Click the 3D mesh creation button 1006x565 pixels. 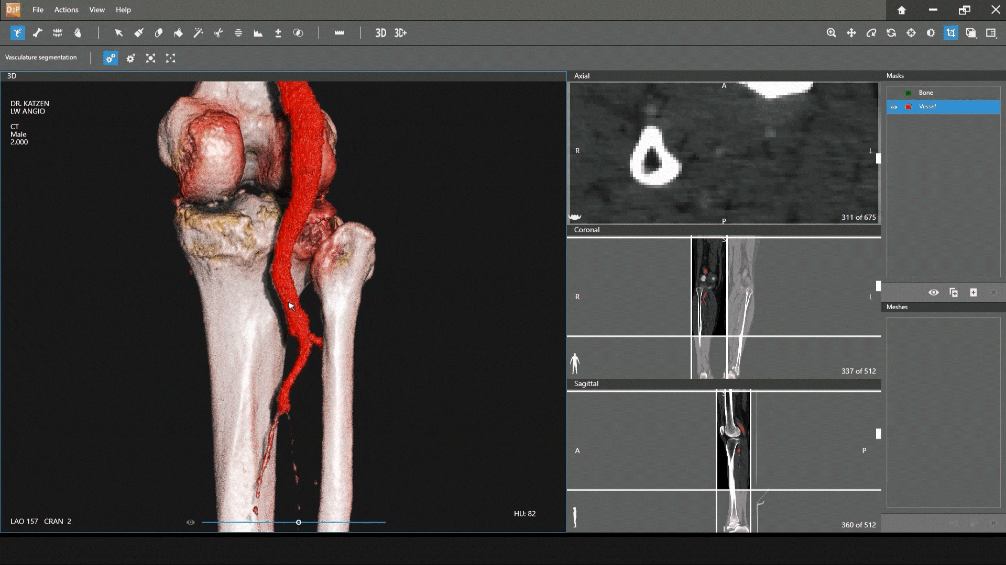(x=380, y=33)
